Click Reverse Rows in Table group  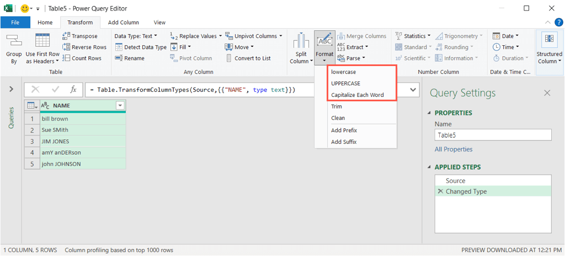click(x=84, y=47)
